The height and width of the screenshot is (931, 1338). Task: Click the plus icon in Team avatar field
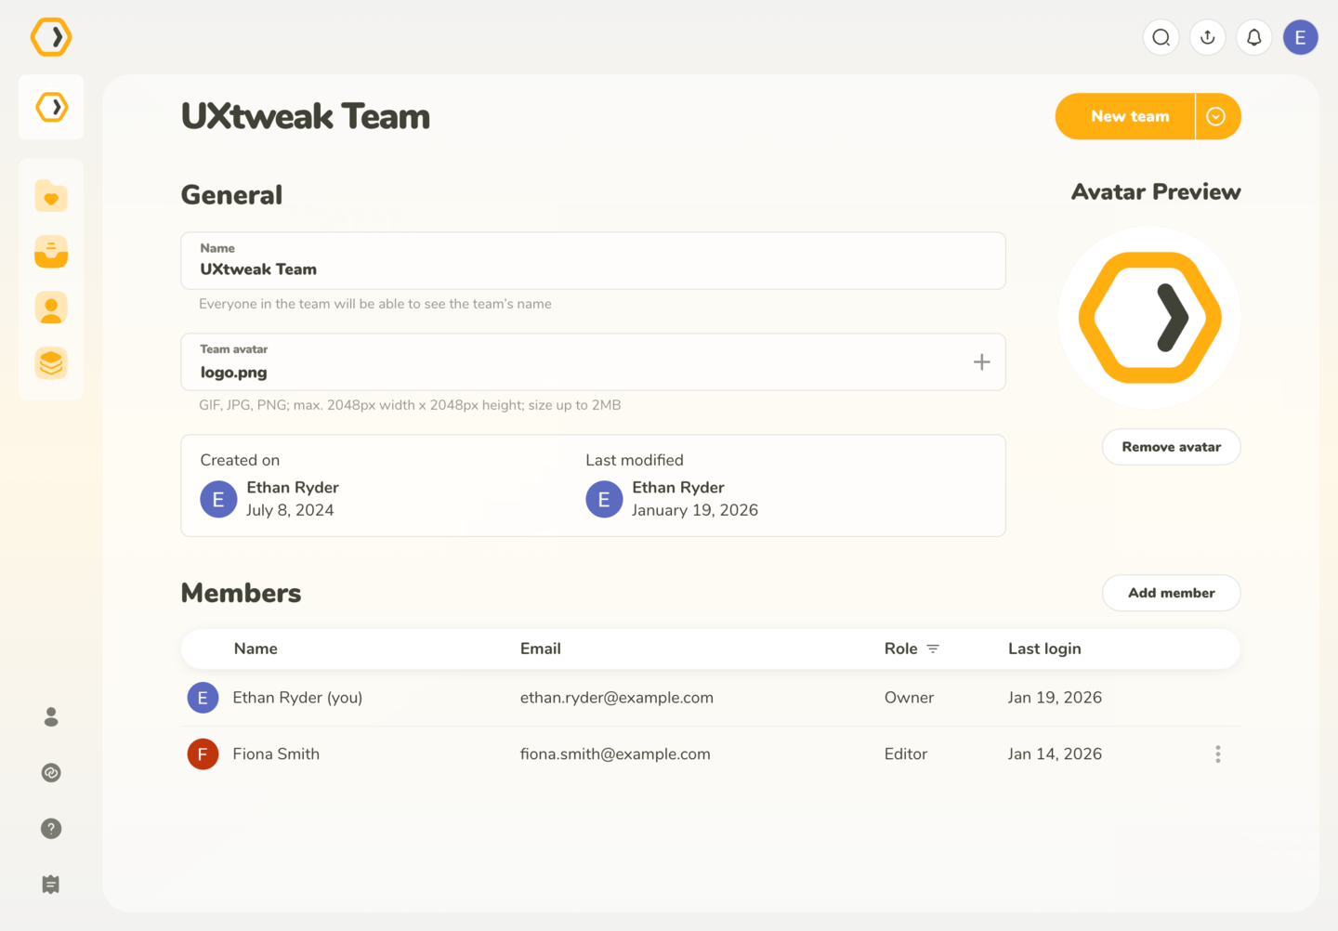(x=982, y=362)
